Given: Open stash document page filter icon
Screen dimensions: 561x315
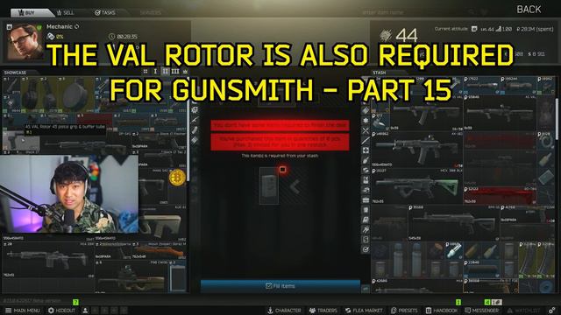Looking at the screenshot, I should click(366, 210).
